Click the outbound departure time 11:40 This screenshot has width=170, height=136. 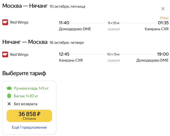tap(64, 23)
